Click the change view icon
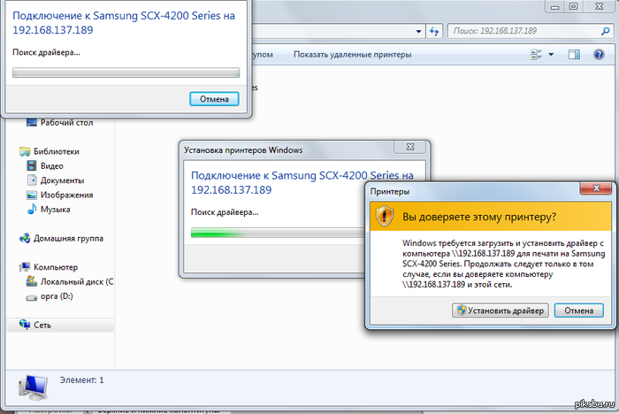The image size is (619, 414). tap(537, 55)
